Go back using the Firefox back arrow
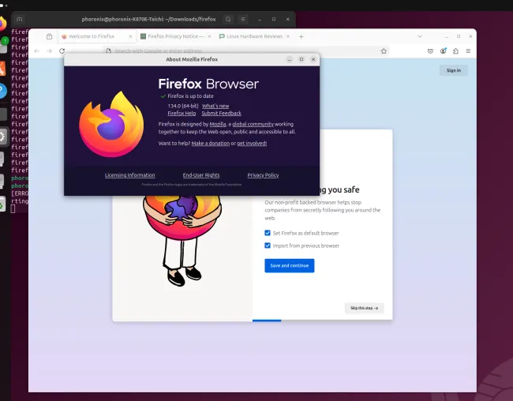This screenshot has width=513, height=401. (36, 51)
